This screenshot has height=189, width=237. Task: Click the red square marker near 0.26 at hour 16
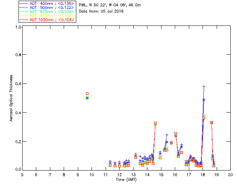point(176,134)
